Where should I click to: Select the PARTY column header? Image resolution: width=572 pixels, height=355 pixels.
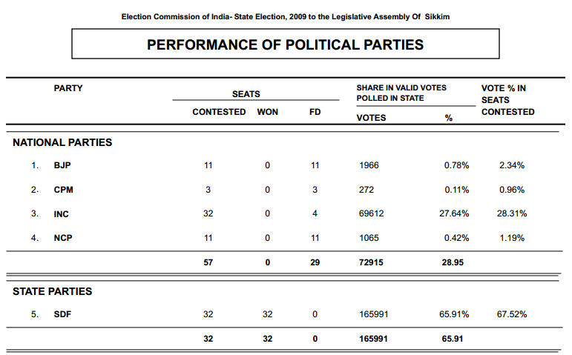[68, 88]
